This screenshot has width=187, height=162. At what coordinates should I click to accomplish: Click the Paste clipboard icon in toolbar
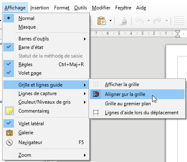point(101,20)
